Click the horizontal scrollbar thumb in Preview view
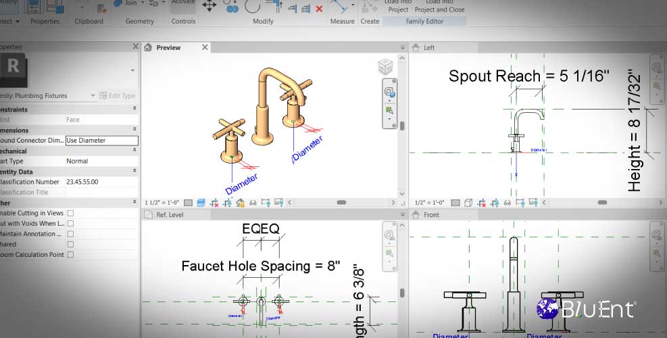This screenshot has height=338, width=667. (x=341, y=203)
